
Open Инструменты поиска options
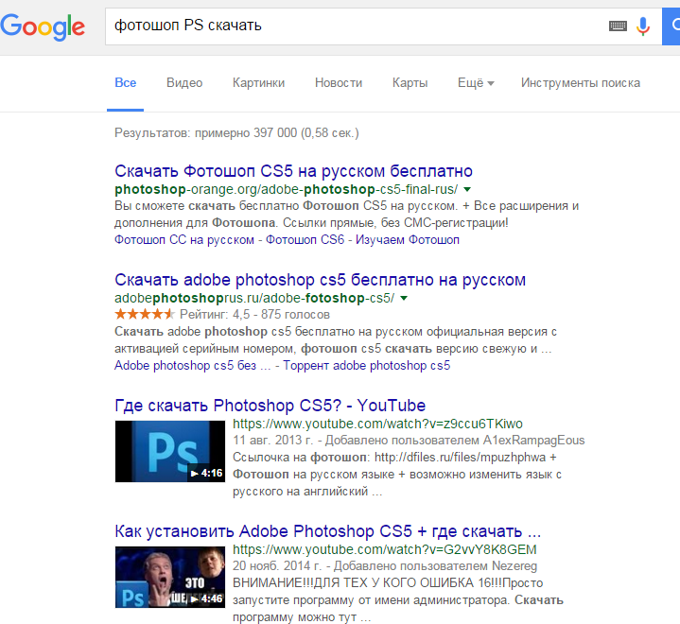(581, 83)
